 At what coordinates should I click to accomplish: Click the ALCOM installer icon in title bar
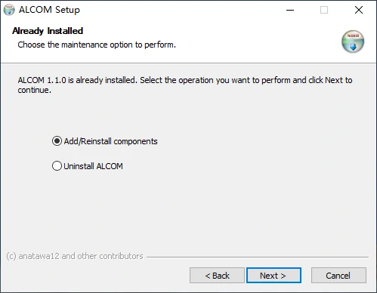[x=9, y=10]
